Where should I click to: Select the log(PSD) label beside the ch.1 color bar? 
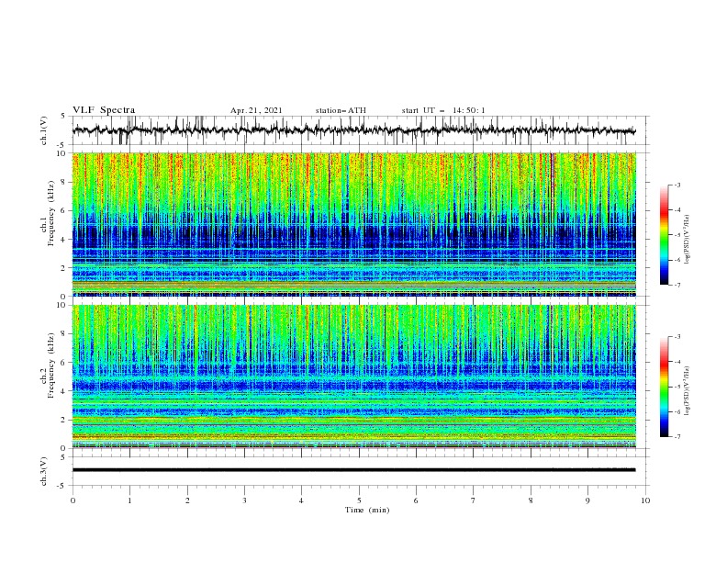(688, 240)
